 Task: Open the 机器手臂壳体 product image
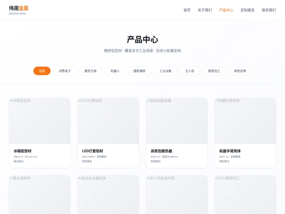click(x=245, y=120)
